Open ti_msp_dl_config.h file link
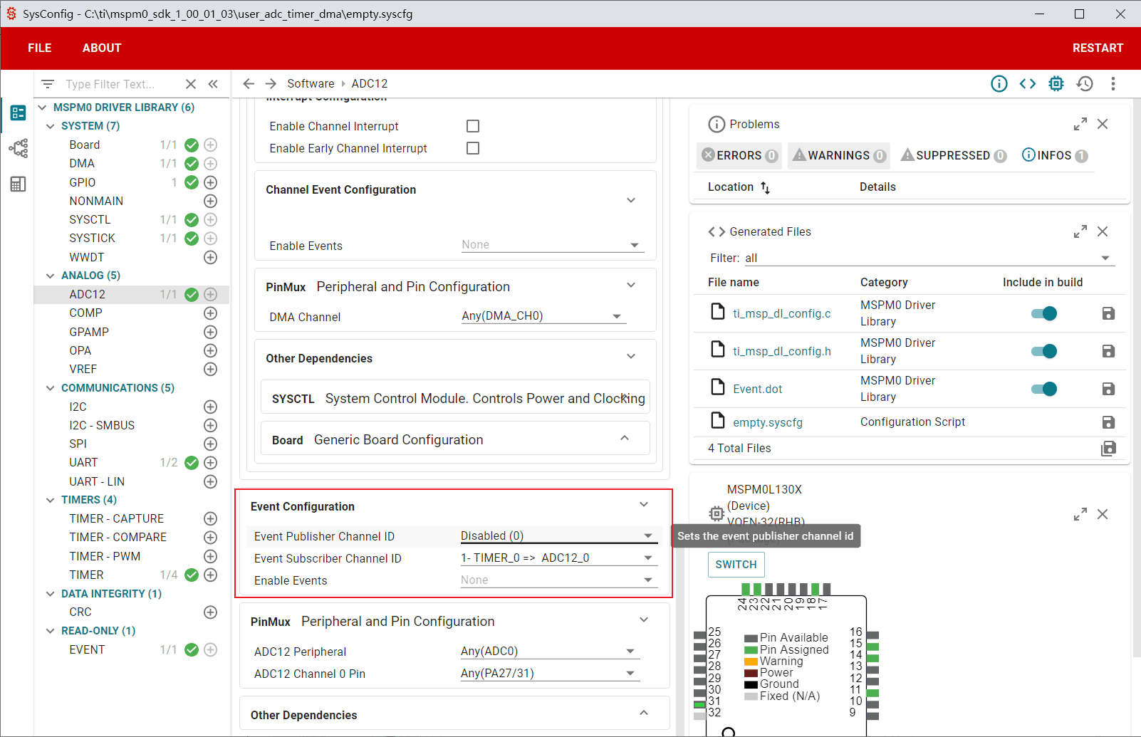 click(782, 351)
